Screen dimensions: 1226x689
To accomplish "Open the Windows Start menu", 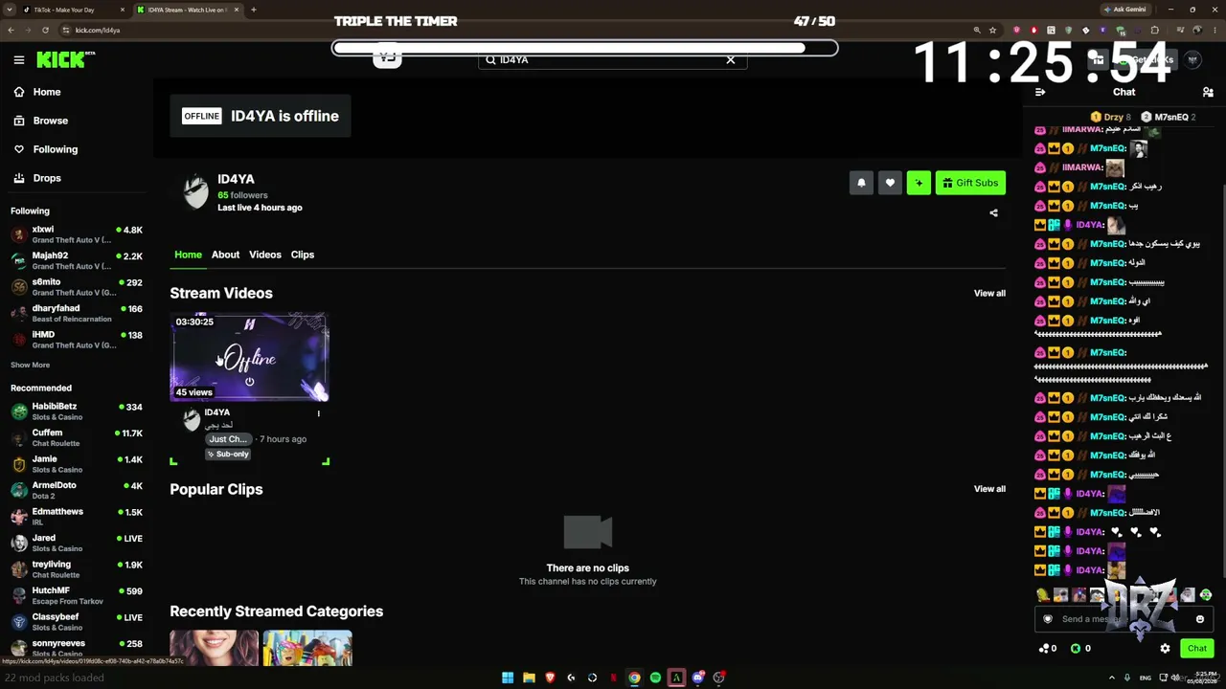I will [508, 678].
